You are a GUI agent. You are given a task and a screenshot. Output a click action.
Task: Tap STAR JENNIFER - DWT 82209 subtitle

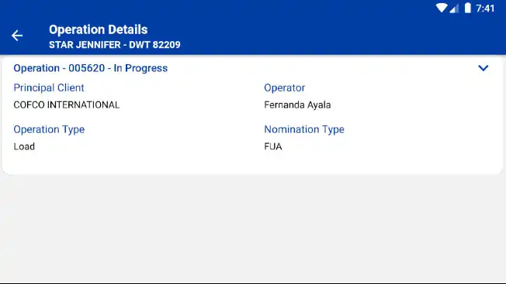click(x=115, y=45)
